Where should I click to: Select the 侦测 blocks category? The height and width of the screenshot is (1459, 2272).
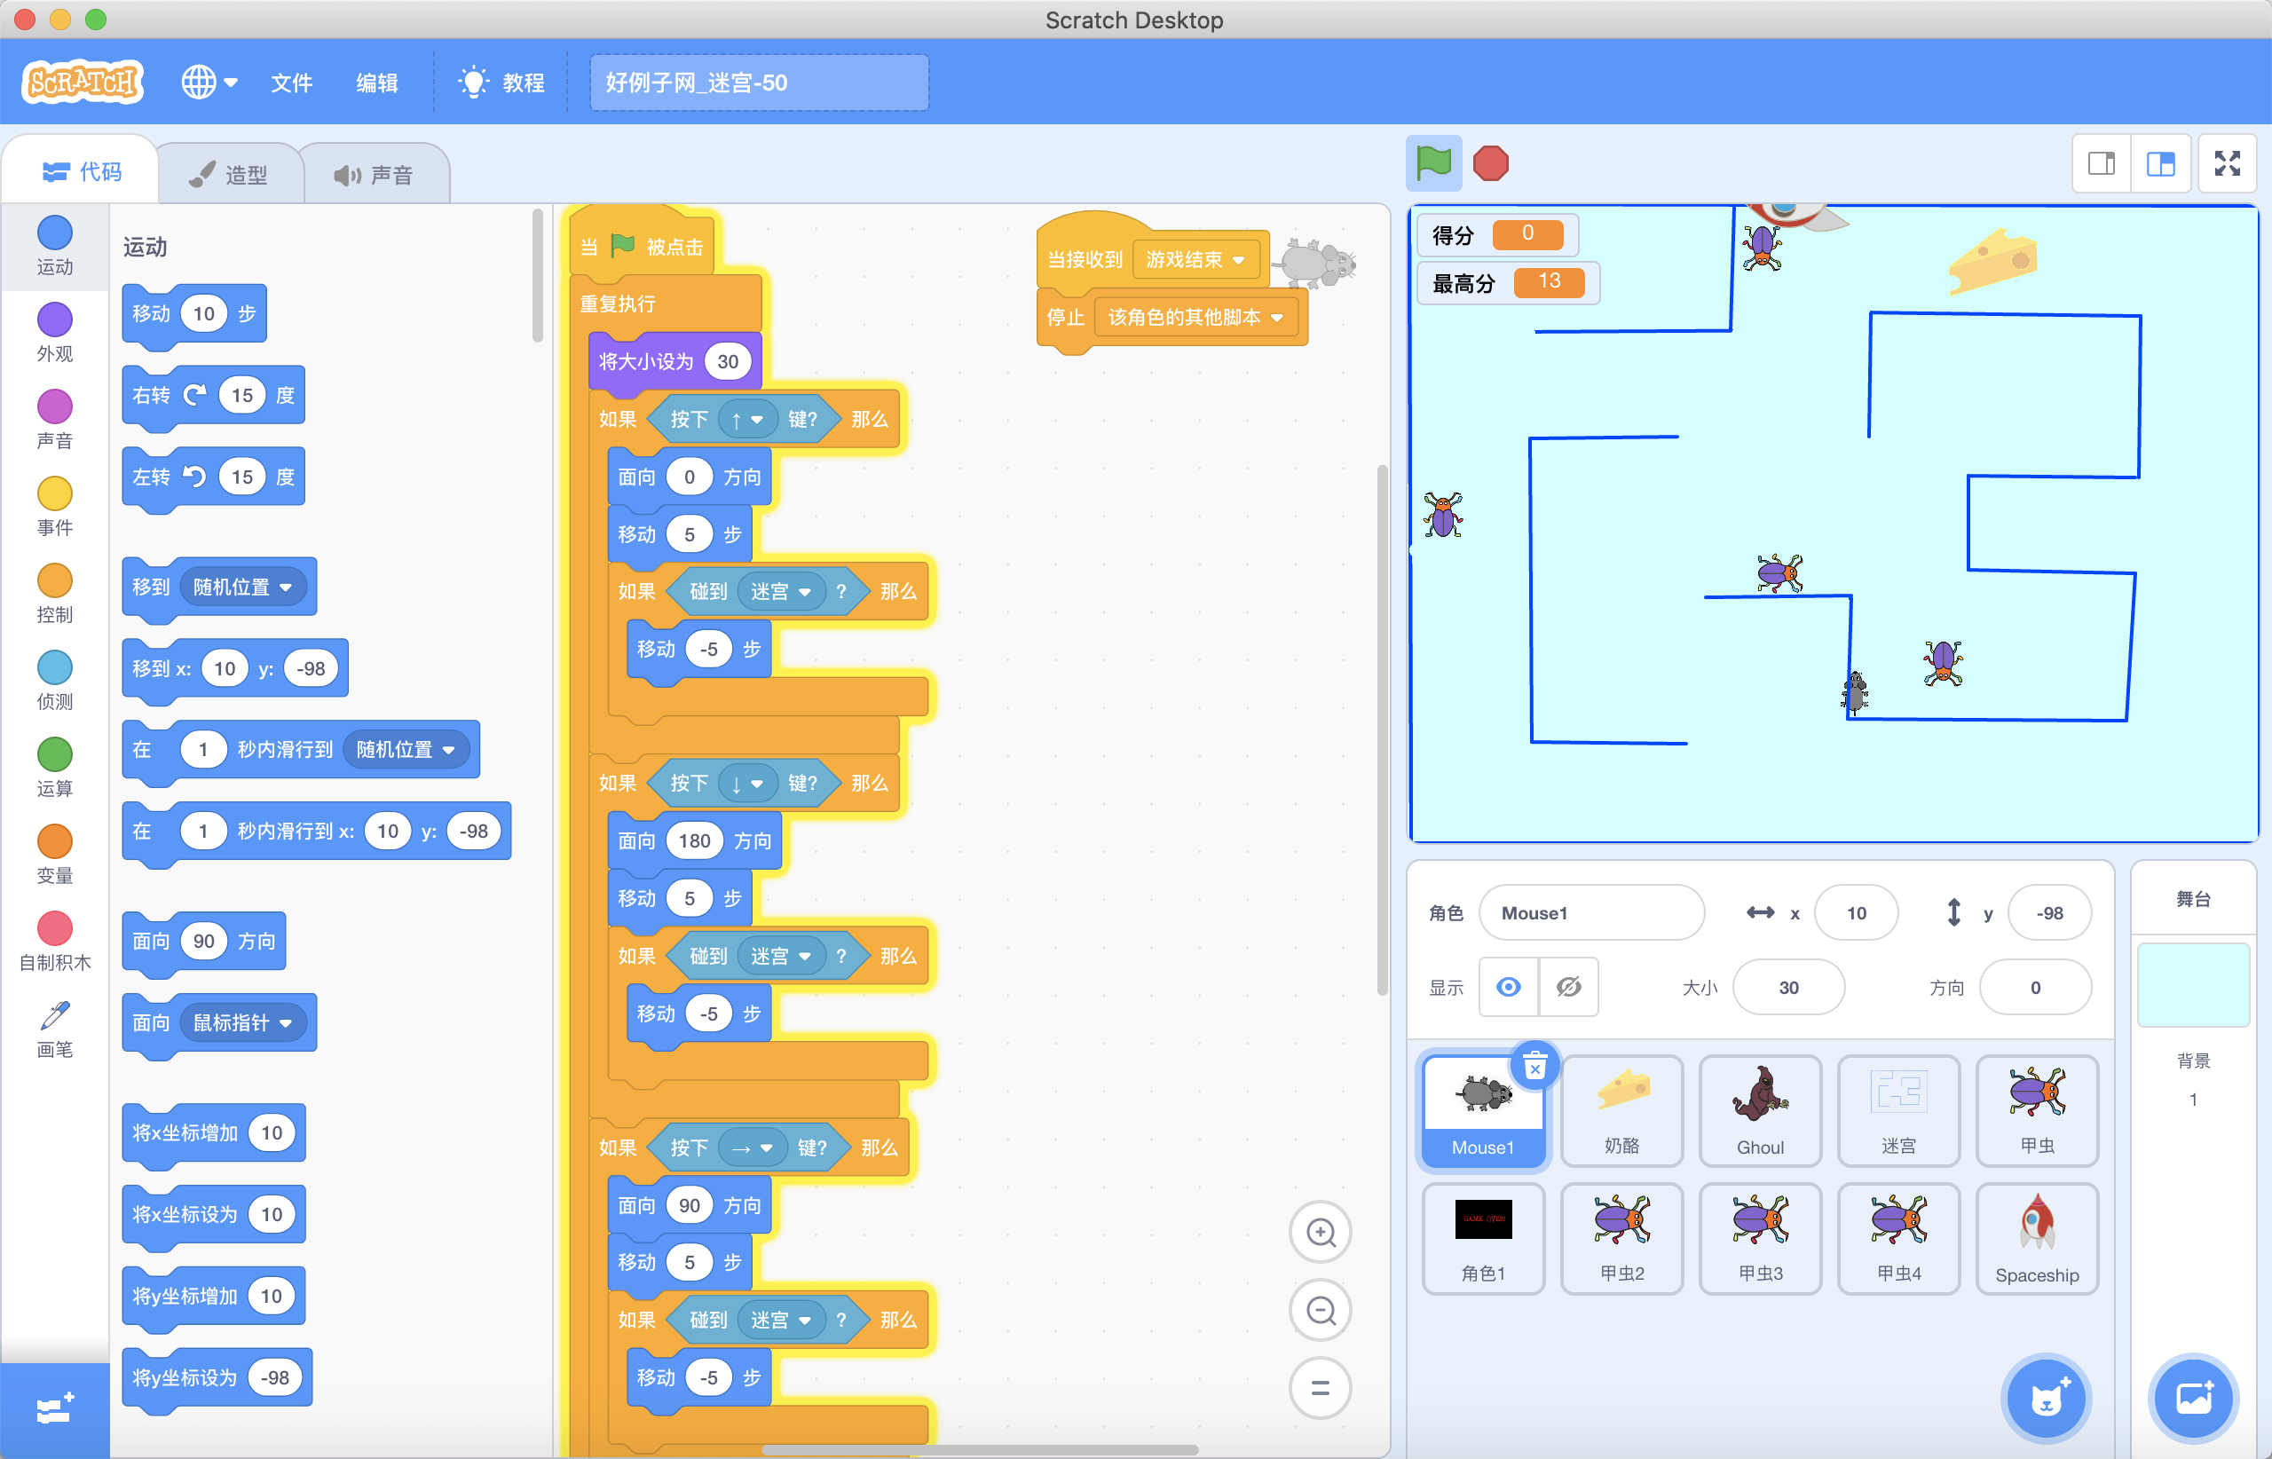[54, 682]
